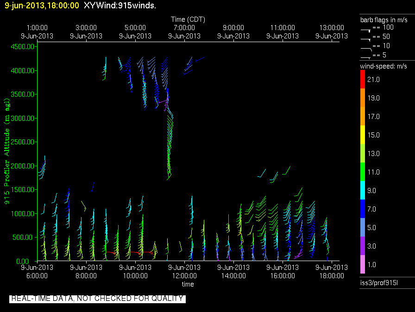The image size is (415, 312).
Task: Select the blue 7.0 m/s color segment
Action: pos(365,209)
